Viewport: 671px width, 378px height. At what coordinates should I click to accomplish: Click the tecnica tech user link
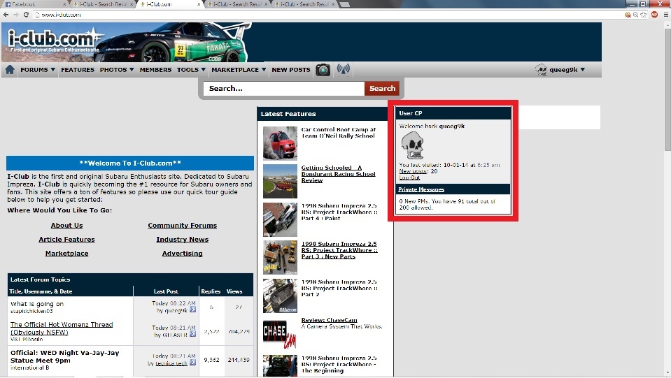pos(171,363)
